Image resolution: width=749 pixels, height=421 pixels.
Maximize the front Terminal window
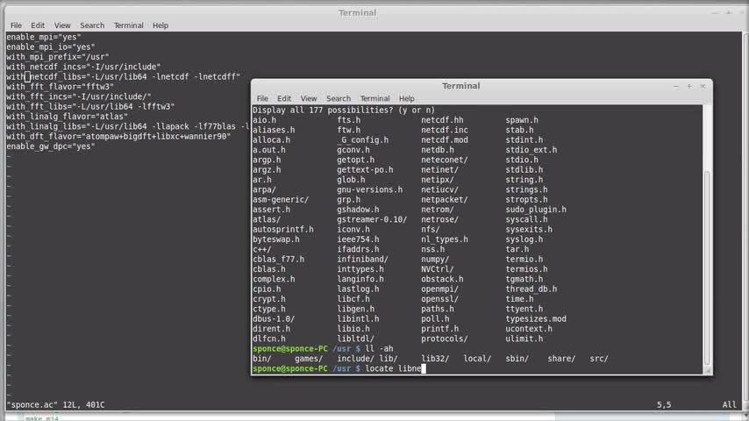pos(689,87)
